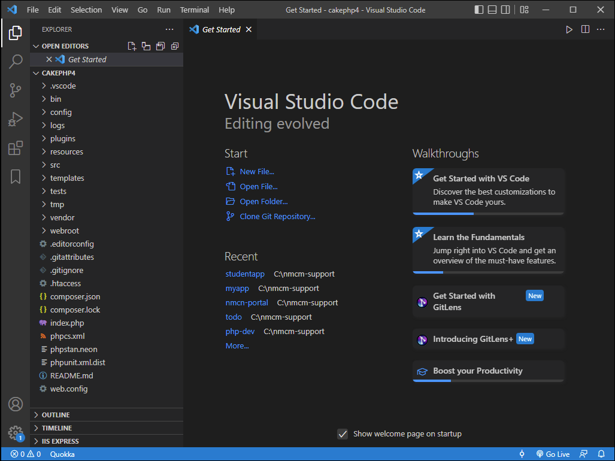Open the Extensions view

click(x=16, y=148)
